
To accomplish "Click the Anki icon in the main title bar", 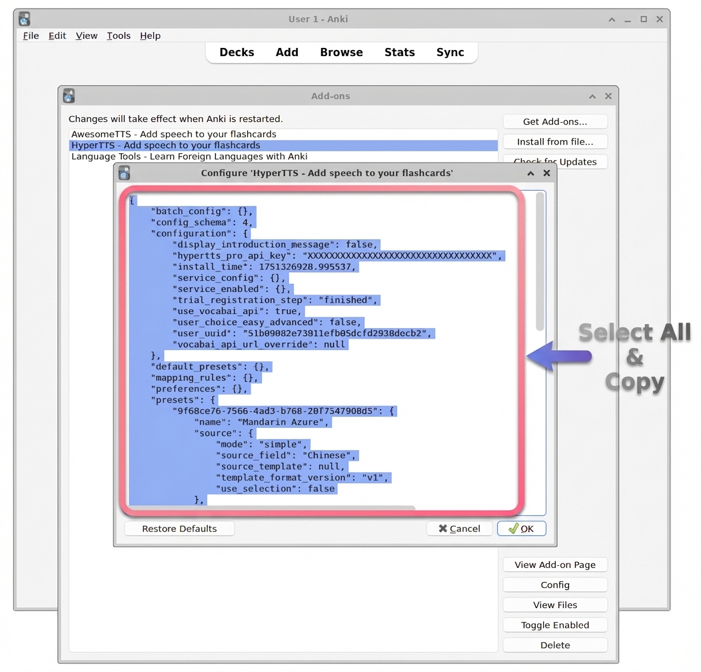I will click(24, 19).
